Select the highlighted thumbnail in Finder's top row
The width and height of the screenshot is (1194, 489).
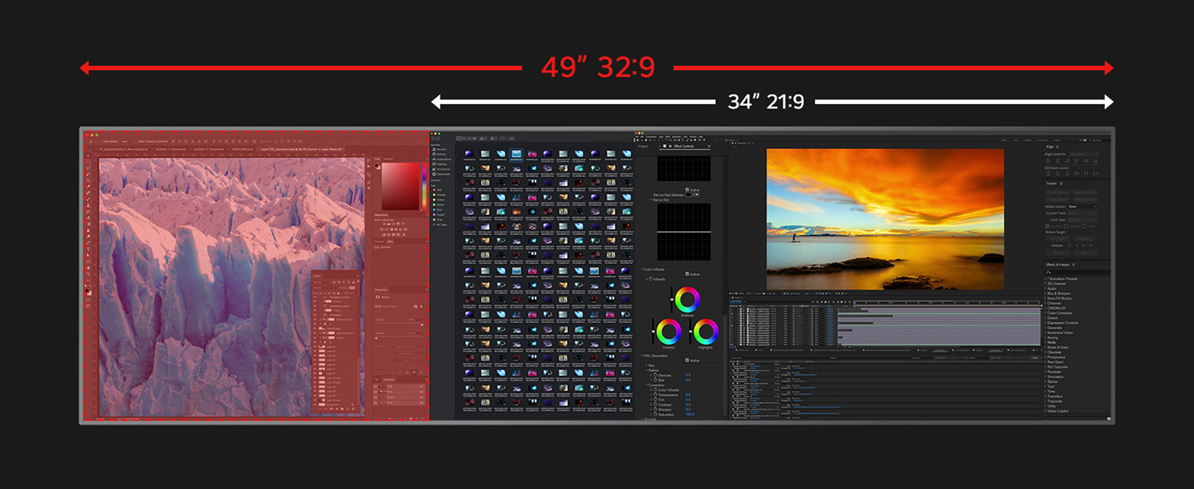[x=516, y=154]
